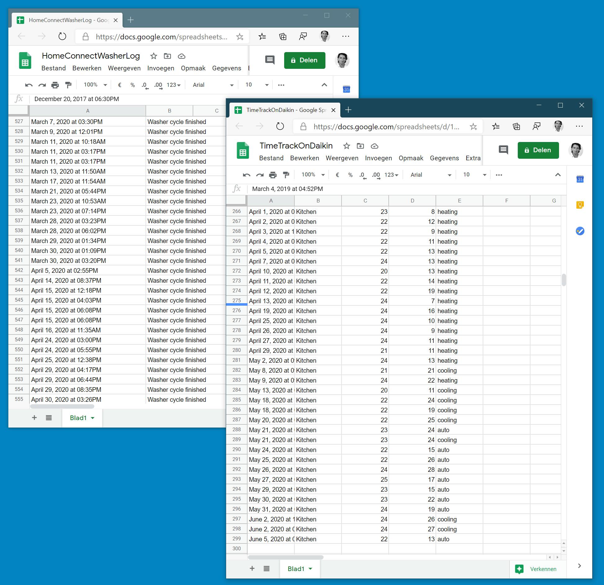
Task: Click move-to-folder icon next to HomeConnectWasherLog title
Action: pos(167,56)
